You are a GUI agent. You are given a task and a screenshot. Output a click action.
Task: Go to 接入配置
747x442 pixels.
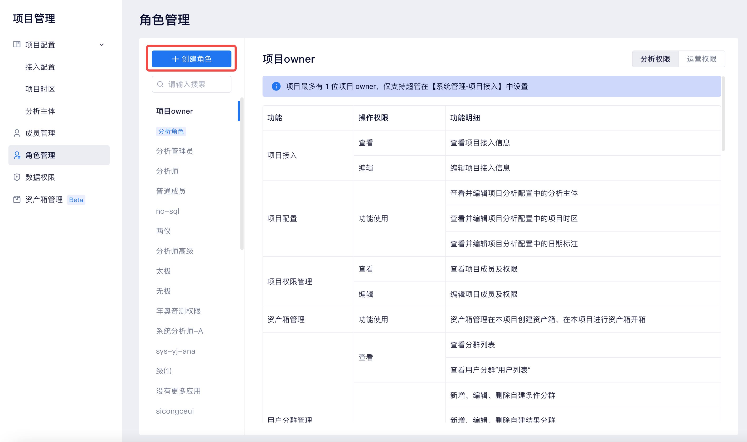point(40,67)
